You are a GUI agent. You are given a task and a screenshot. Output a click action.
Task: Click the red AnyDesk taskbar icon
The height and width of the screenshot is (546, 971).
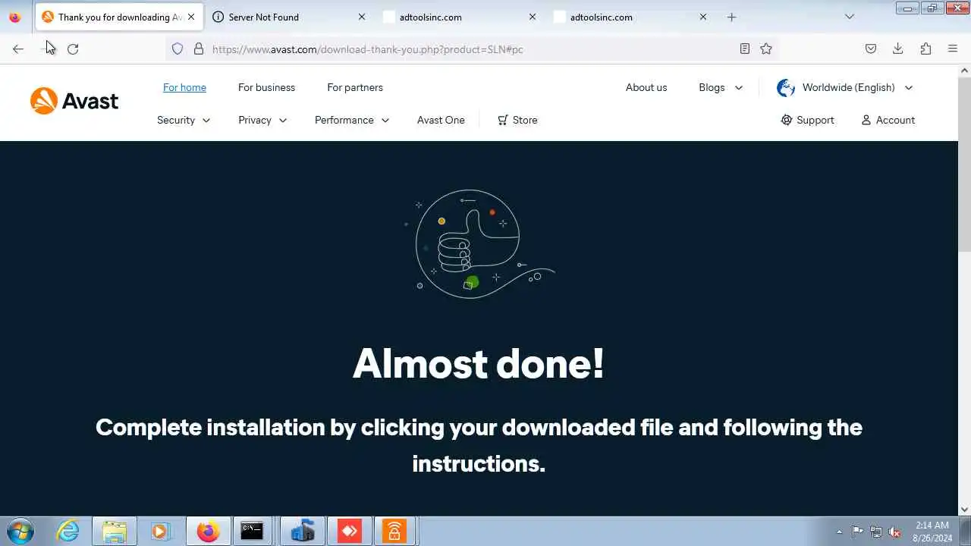point(349,531)
